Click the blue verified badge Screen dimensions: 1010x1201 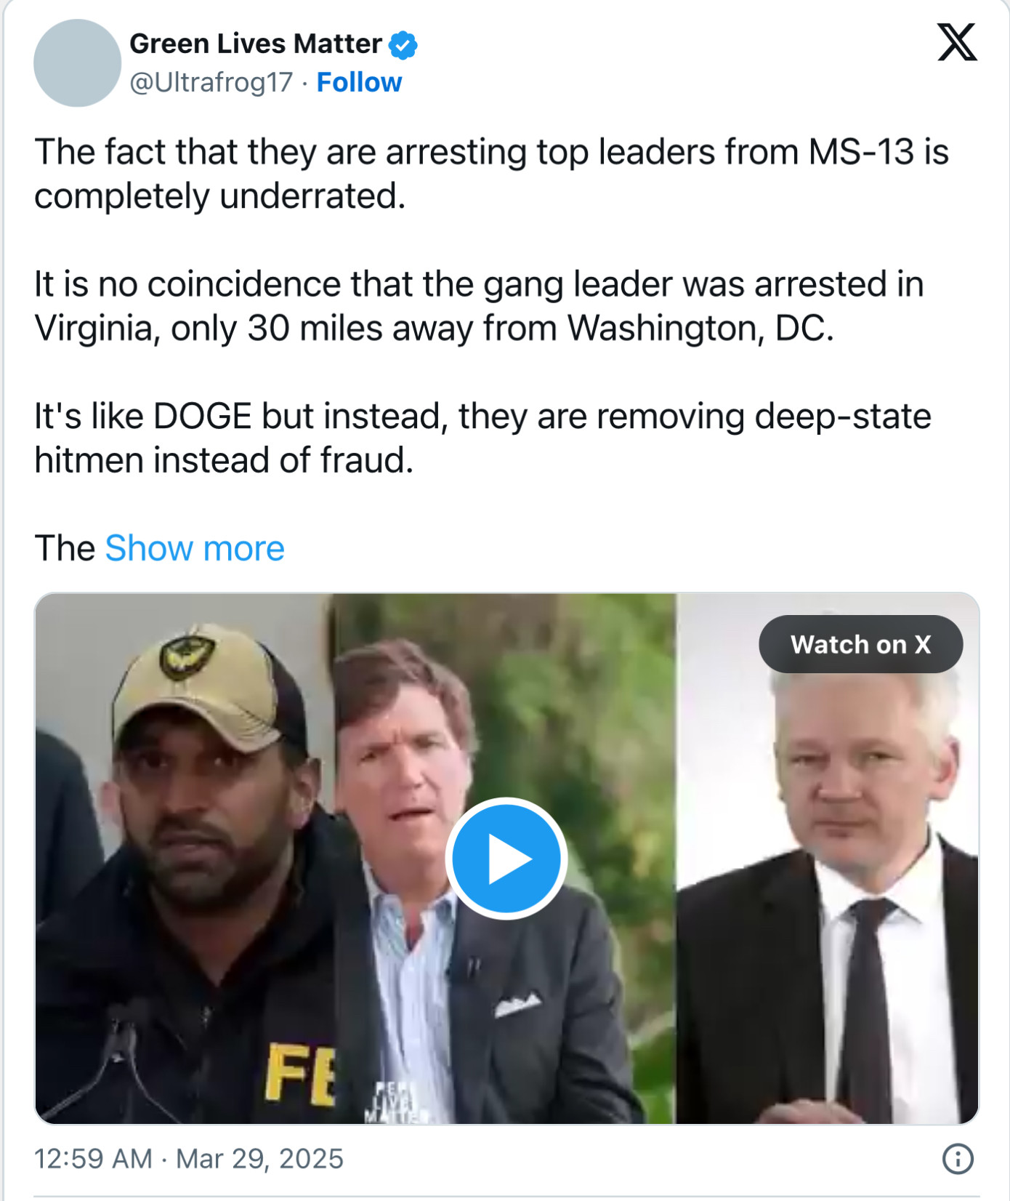tap(403, 45)
